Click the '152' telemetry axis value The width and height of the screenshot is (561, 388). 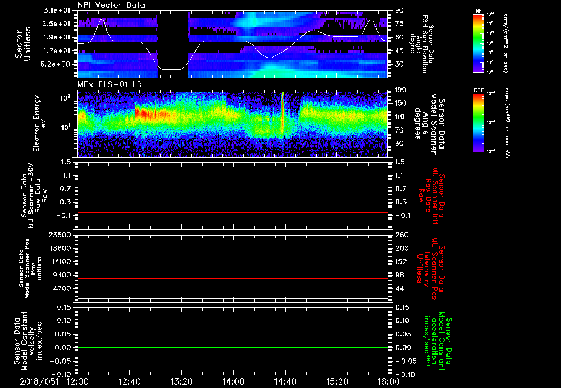coord(400,261)
